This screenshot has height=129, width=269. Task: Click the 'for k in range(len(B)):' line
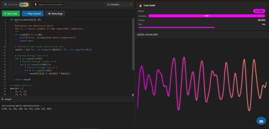38,70
